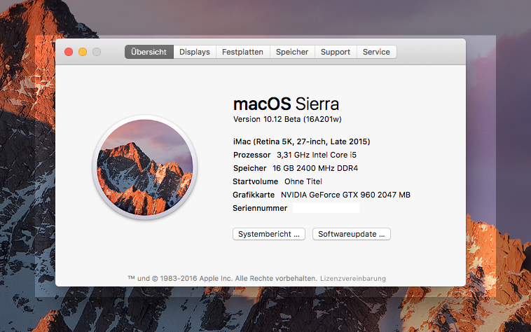Switch to the Übersicht tab
This screenshot has height=332, width=531.
pos(149,52)
